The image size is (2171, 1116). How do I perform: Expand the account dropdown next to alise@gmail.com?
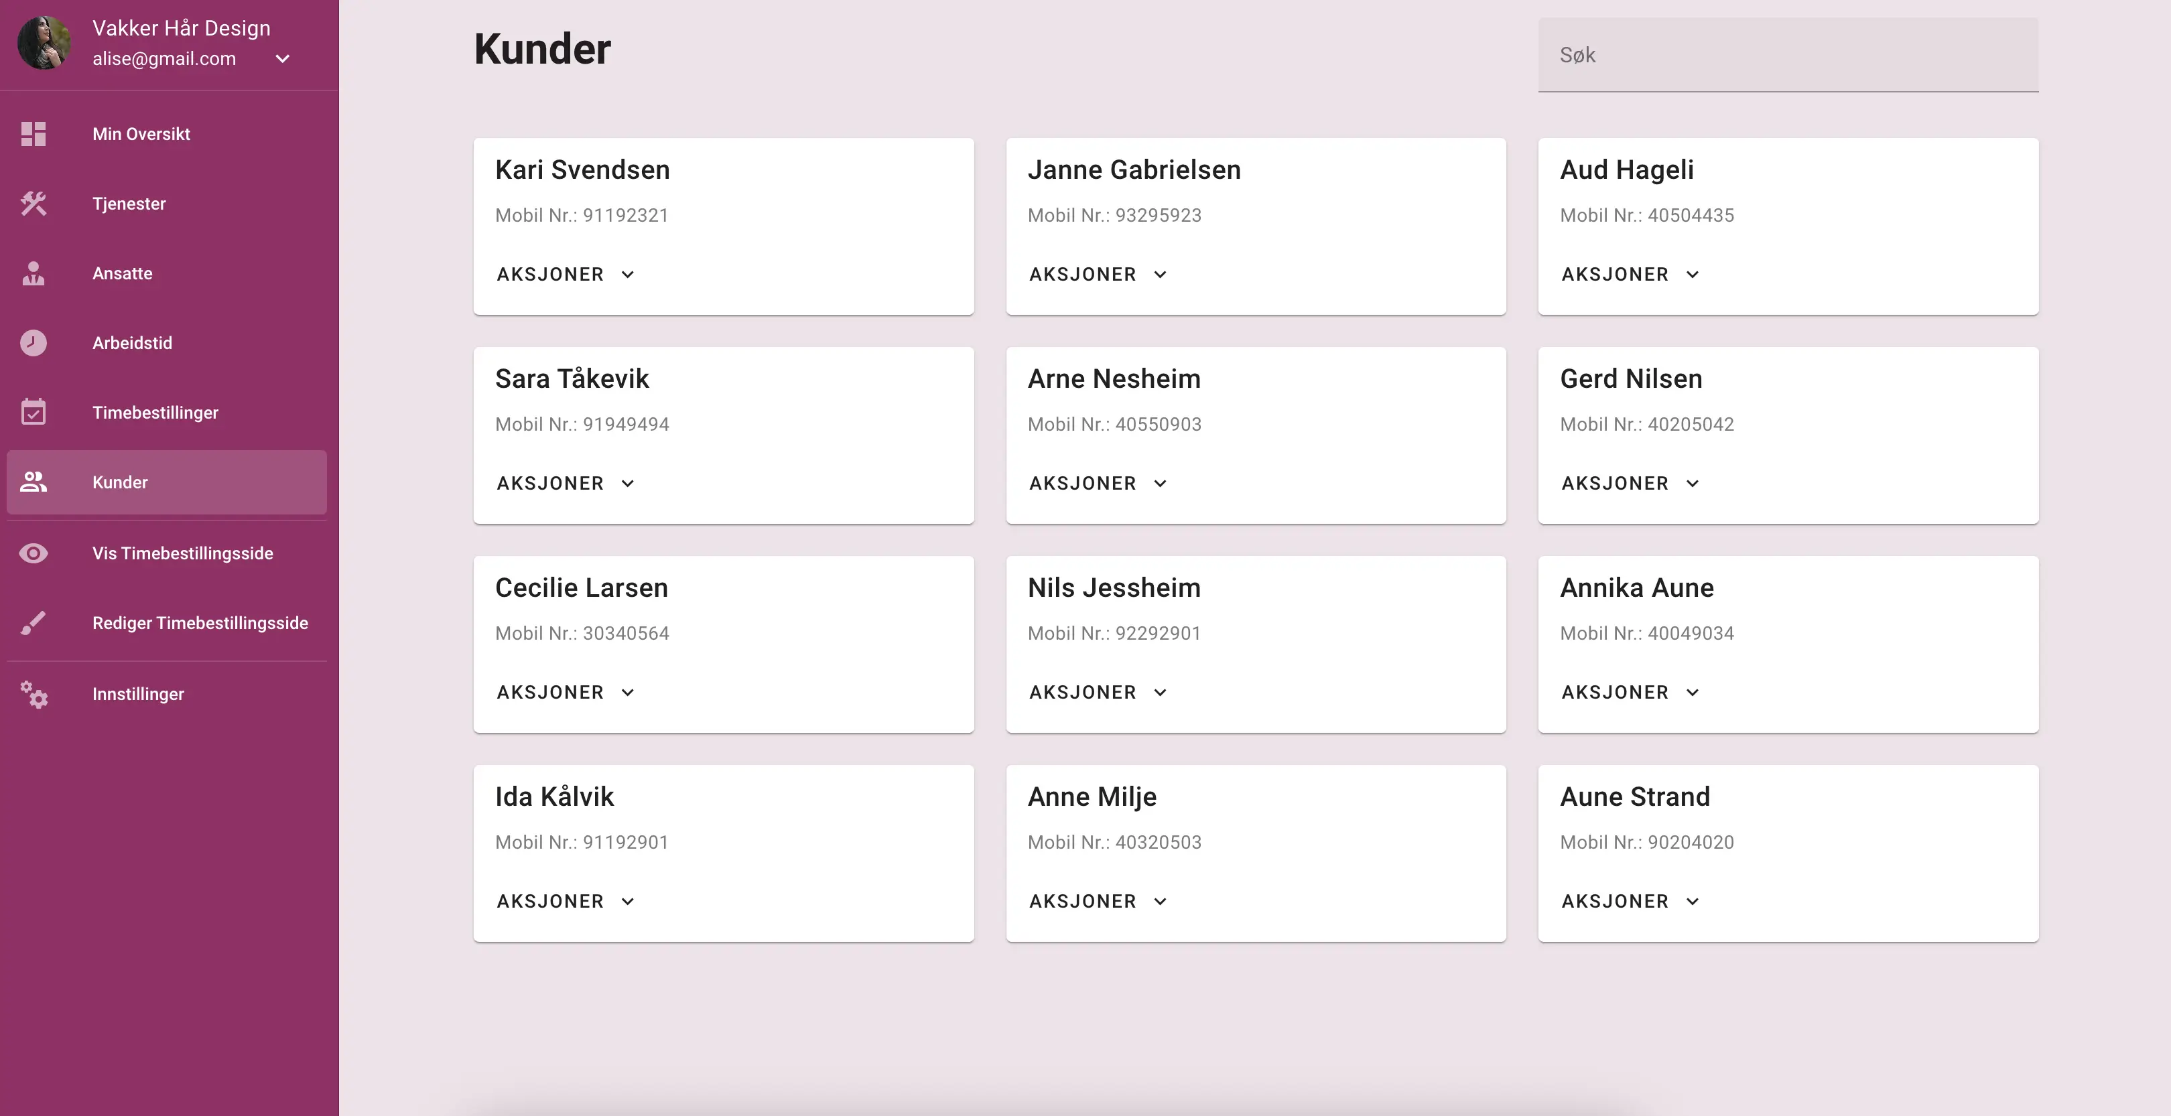(x=283, y=59)
